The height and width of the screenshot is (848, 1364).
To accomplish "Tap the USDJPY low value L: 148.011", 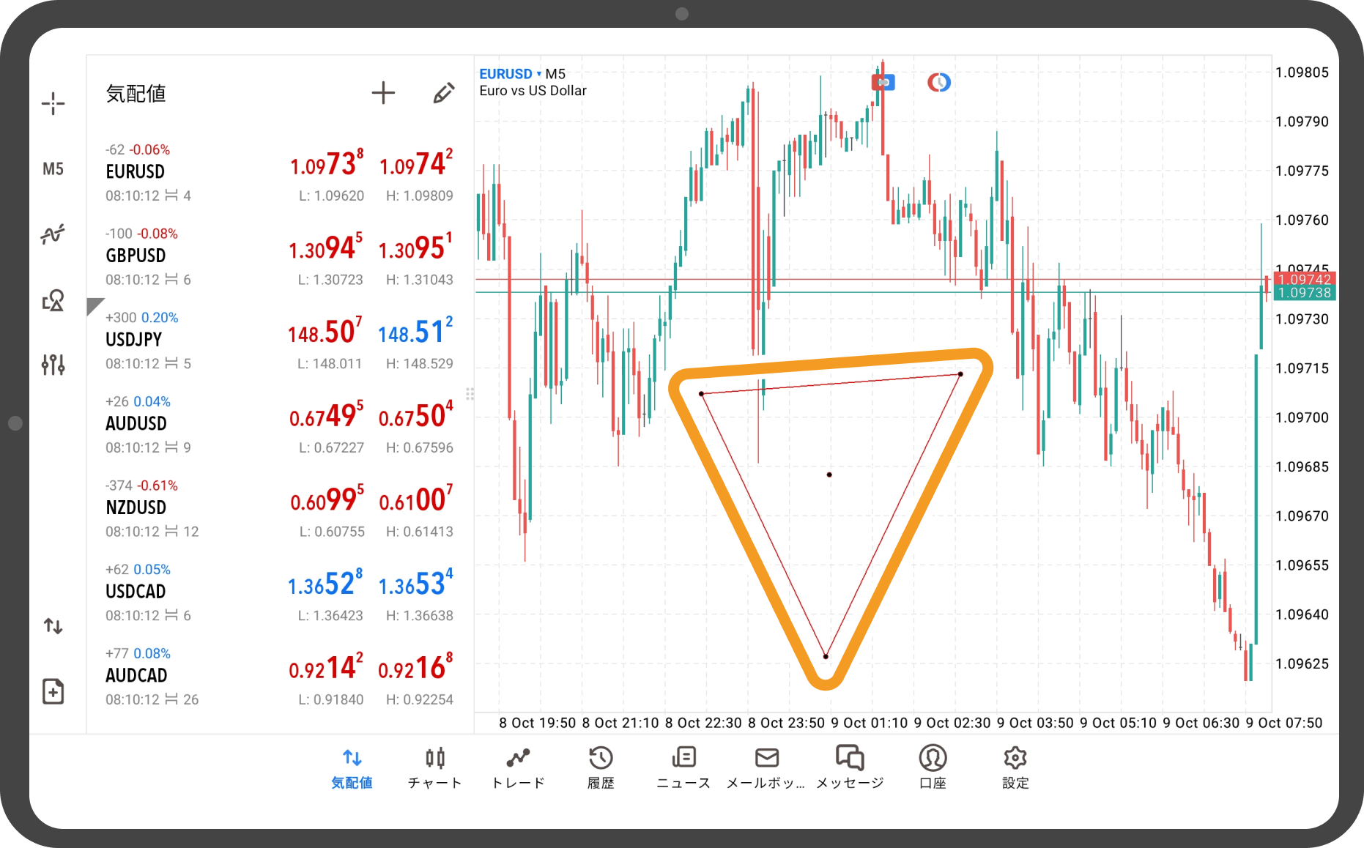I will tap(330, 364).
